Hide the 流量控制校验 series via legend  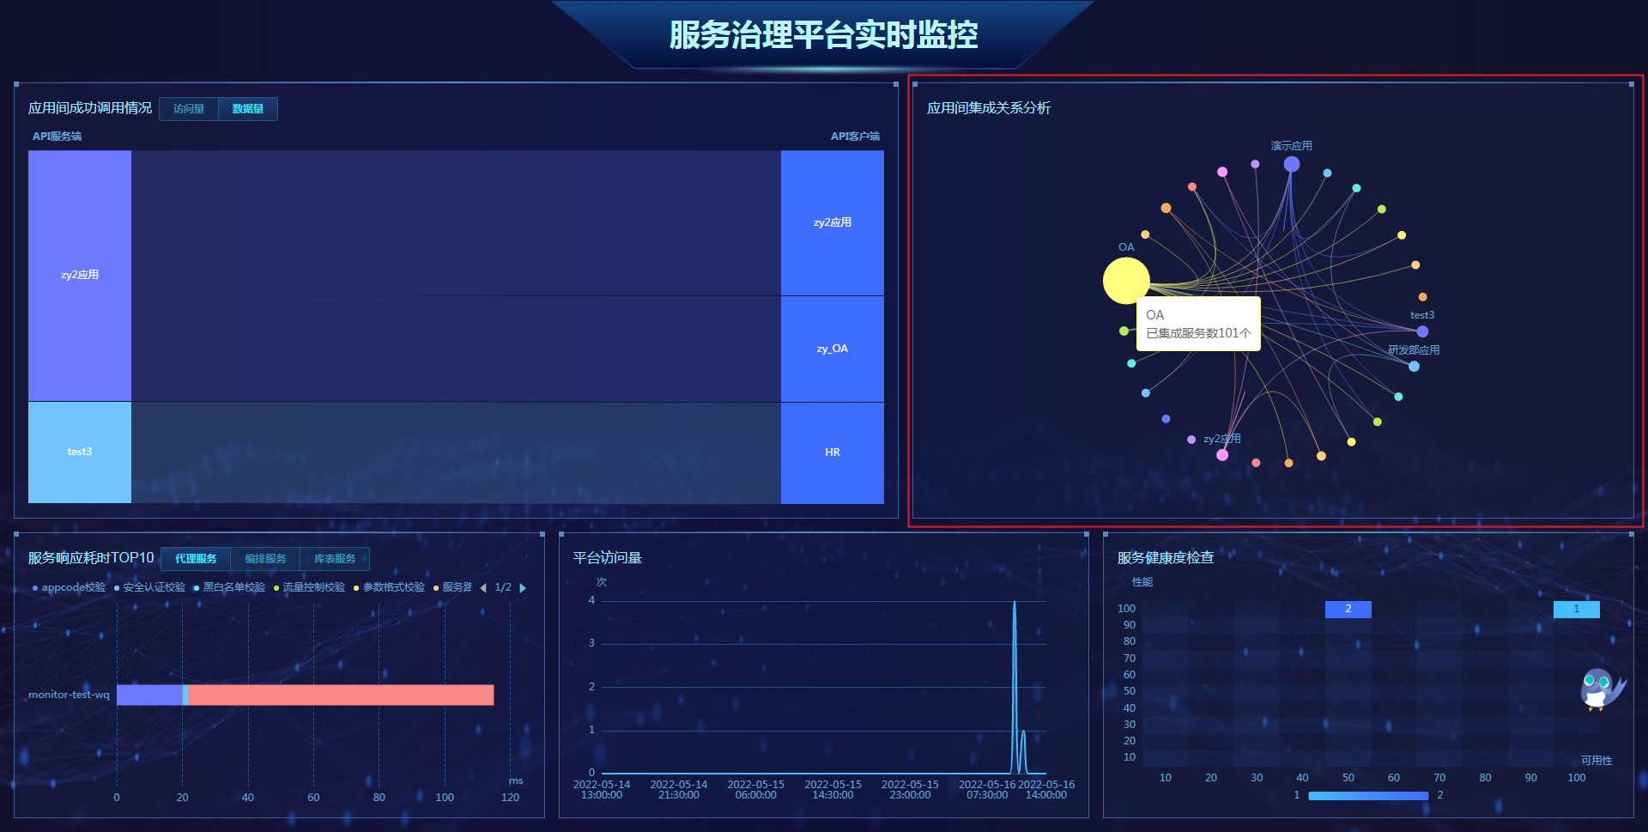[x=312, y=587]
